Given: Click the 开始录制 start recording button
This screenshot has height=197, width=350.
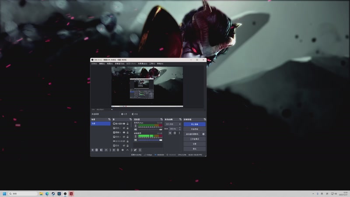Looking at the screenshot, I should (x=195, y=129).
